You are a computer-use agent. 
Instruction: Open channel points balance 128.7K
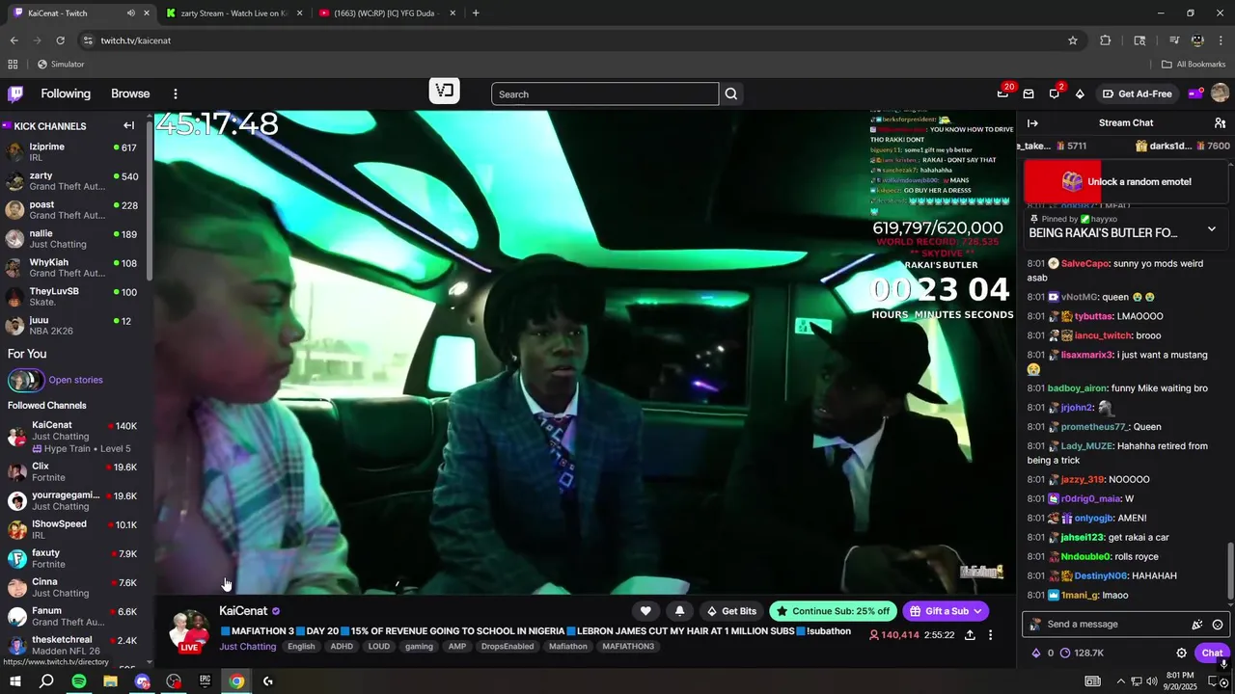pos(1081,653)
